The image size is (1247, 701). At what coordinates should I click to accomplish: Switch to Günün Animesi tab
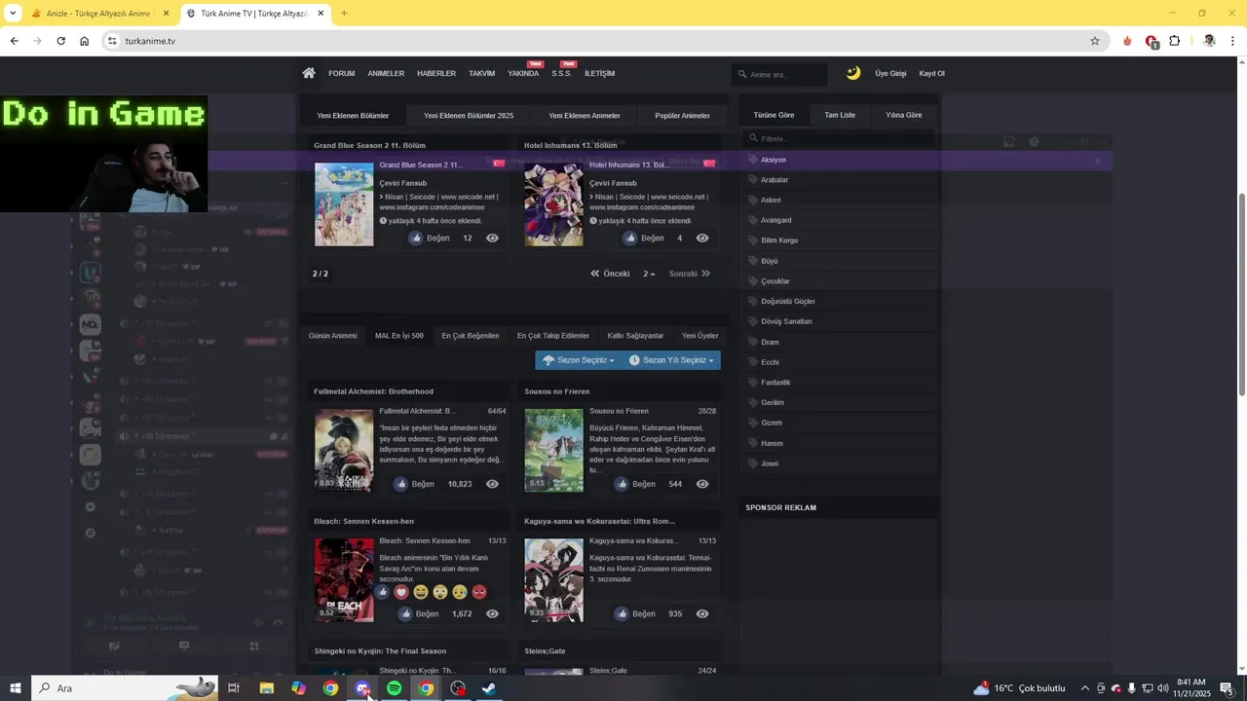[x=333, y=336]
